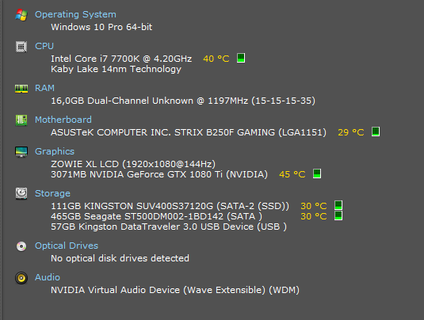Click the green CPU temperature indicator icon

241,58
